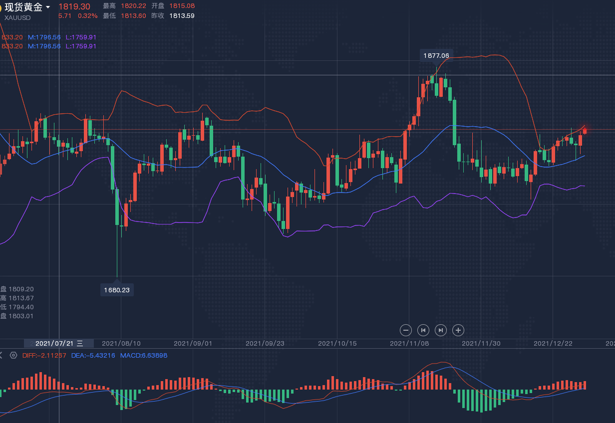Skip to next chart period

tap(441, 330)
